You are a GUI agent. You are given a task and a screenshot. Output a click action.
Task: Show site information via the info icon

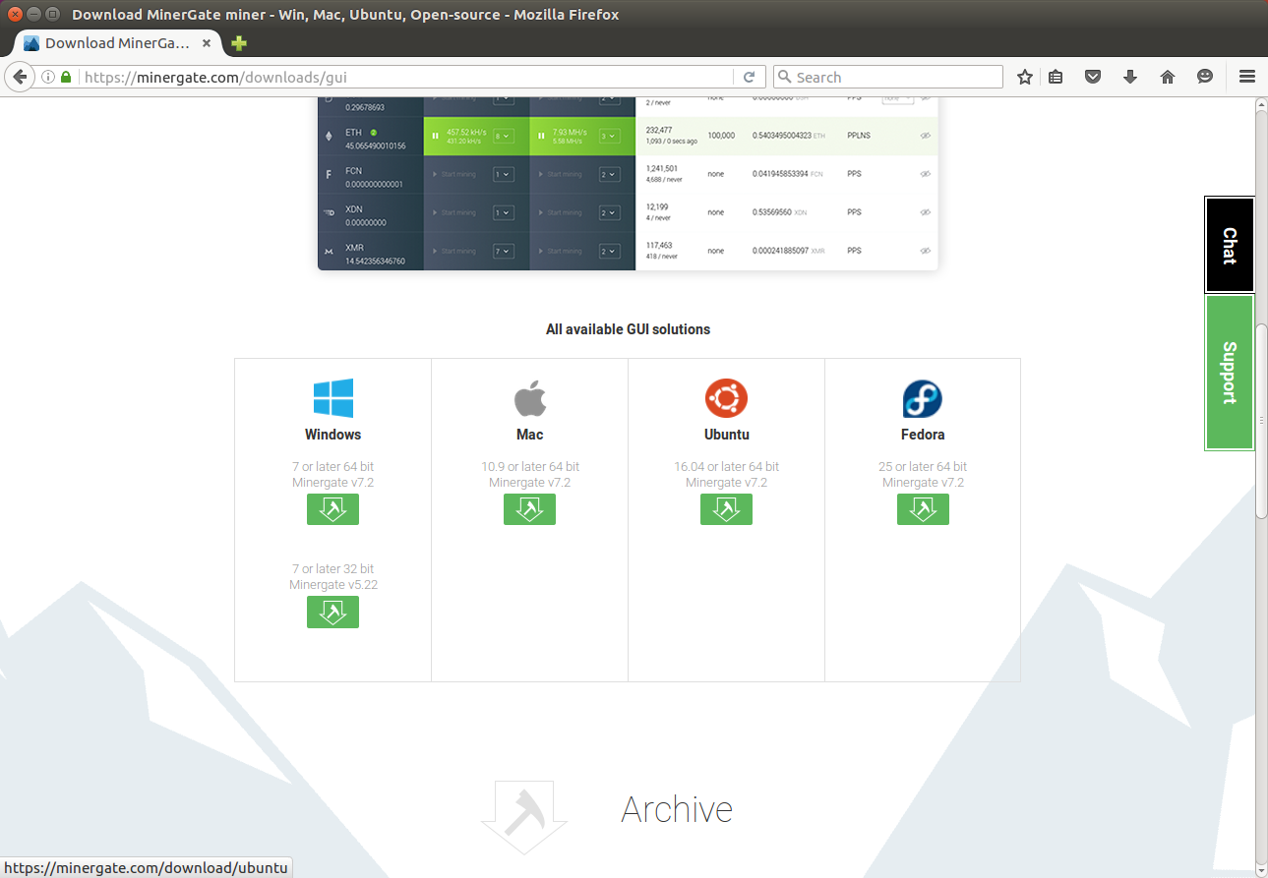pyautogui.click(x=48, y=77)
